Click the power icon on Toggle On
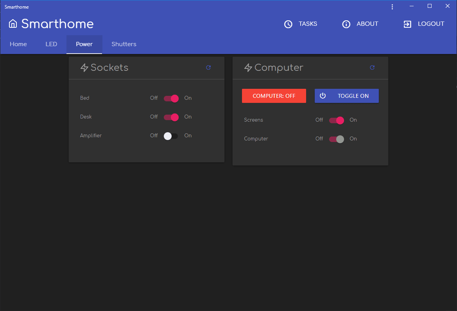The height and width of the screenshot is (311, 457). (323, 96)
